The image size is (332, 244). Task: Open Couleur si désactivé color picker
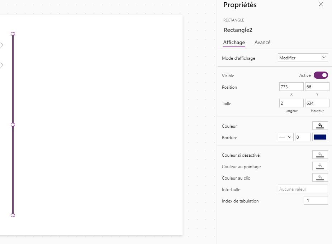pos(320,155)
